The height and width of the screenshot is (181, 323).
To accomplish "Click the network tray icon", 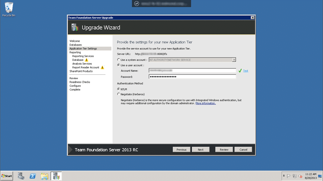I will coord(295,176).
